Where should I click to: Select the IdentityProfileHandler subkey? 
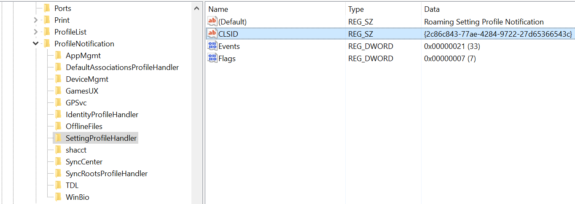coord(102,115)
